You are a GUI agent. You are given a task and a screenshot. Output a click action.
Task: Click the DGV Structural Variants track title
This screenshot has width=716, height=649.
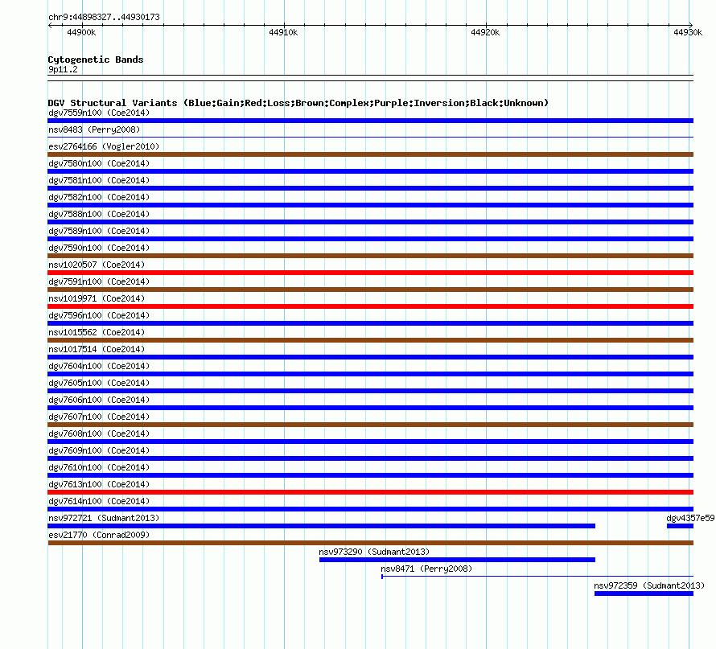[298, 103]
